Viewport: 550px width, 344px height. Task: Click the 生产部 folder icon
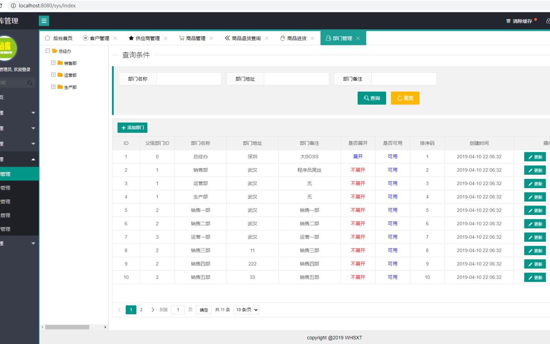[x=60, y=87]
